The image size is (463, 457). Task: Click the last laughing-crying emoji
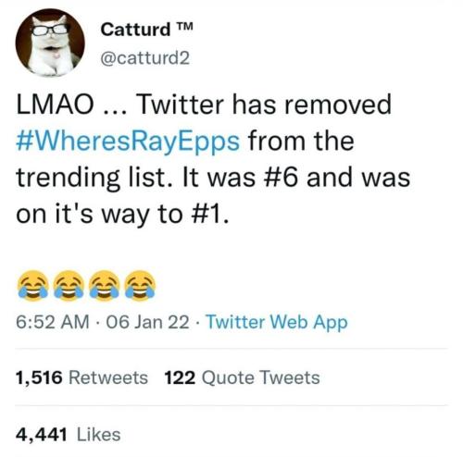140,285
